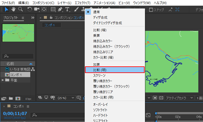Image resolution: width=203 pixels, height=122 pixels.
Task: Click the composition flowchart icon beside いろは坂地図
Action: (x=33, y=69)
